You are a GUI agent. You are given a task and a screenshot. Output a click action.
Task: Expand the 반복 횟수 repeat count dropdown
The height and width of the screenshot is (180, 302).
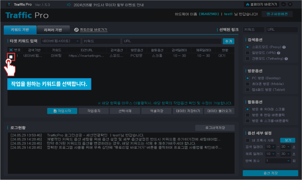point(278,161)
